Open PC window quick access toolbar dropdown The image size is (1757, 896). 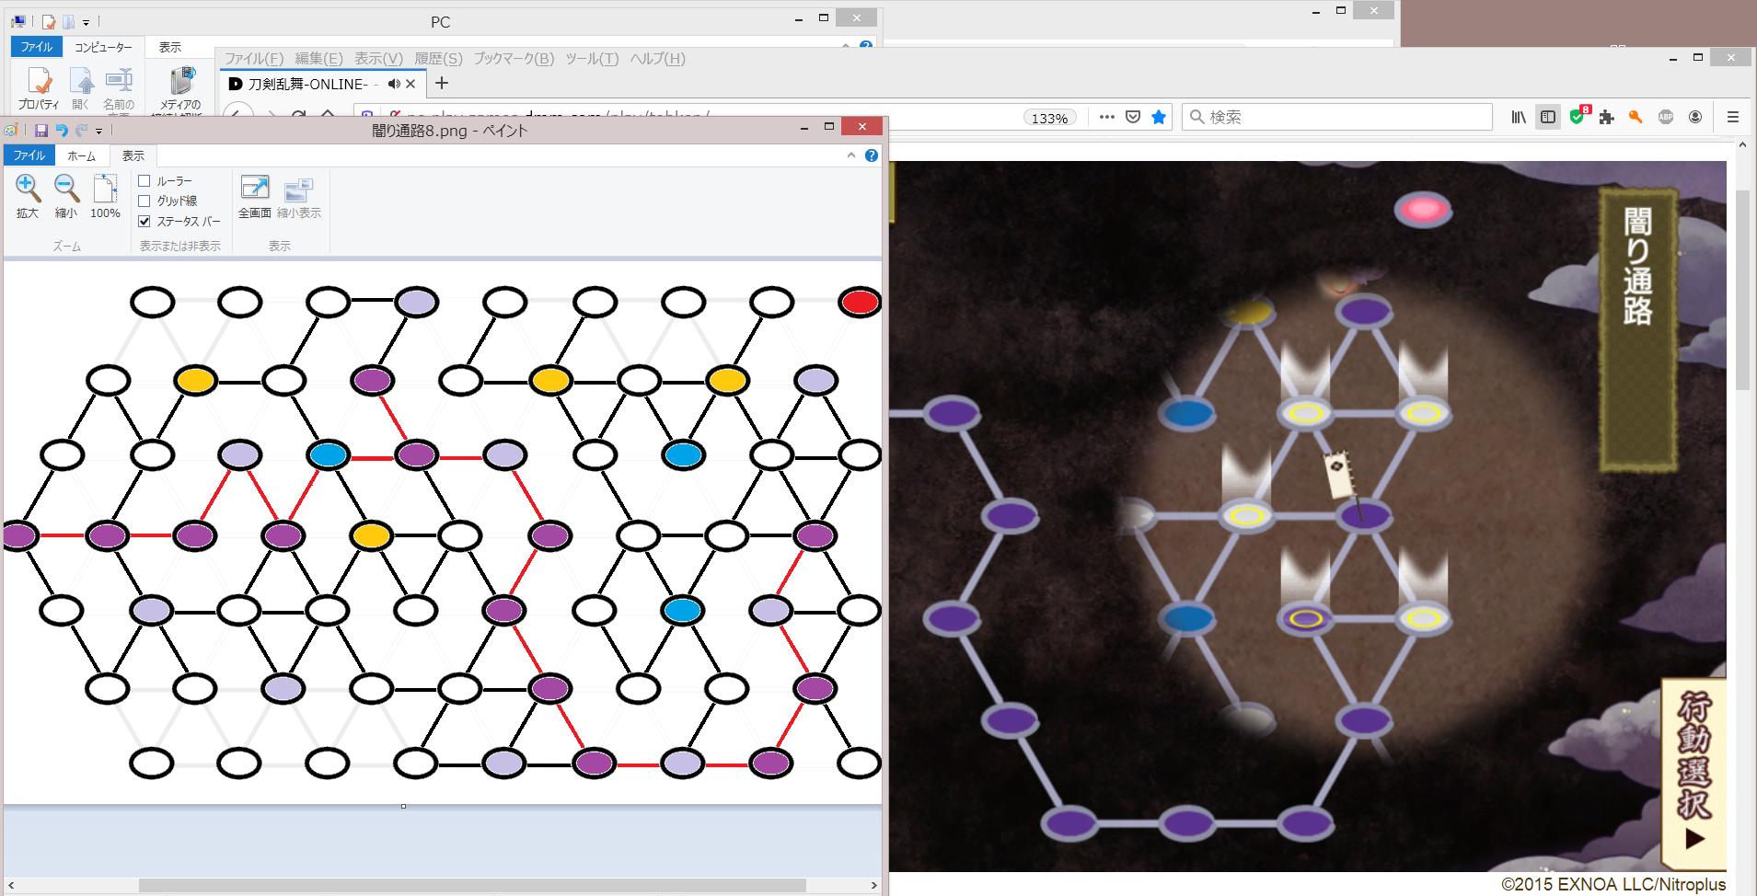pyautogui.click(x=86, y=21)
